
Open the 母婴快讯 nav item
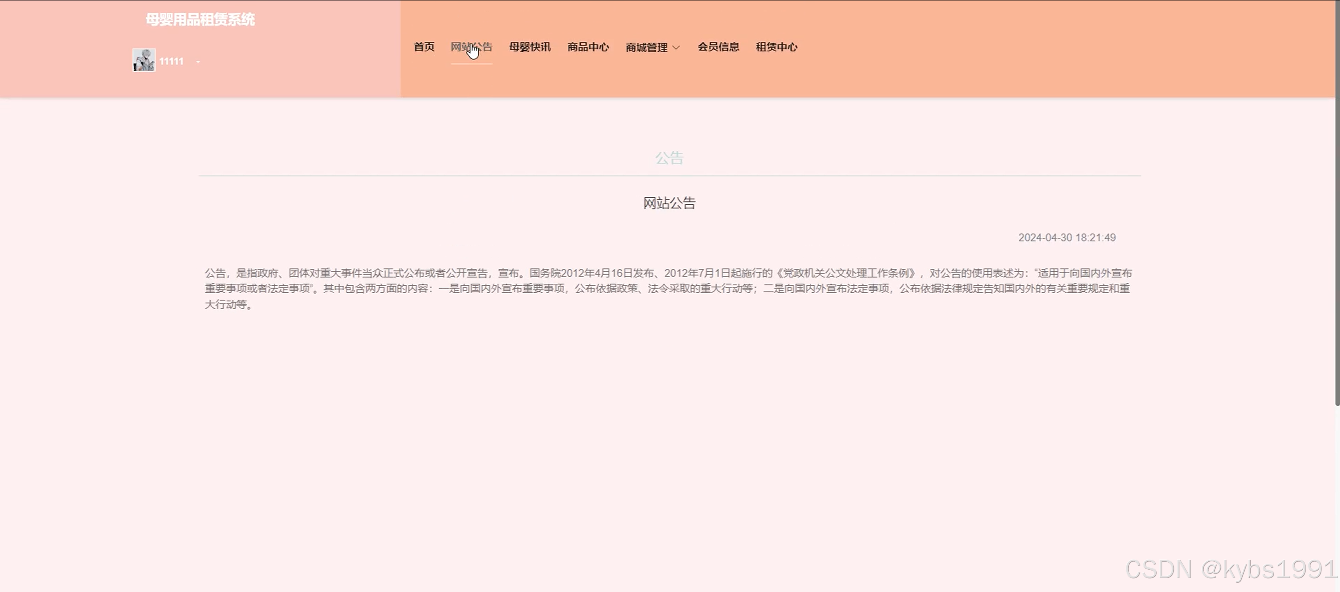pos(530,47)
